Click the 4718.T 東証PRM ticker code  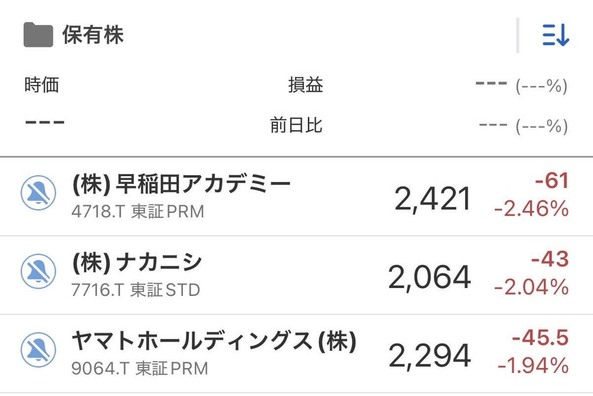[138, 212]
